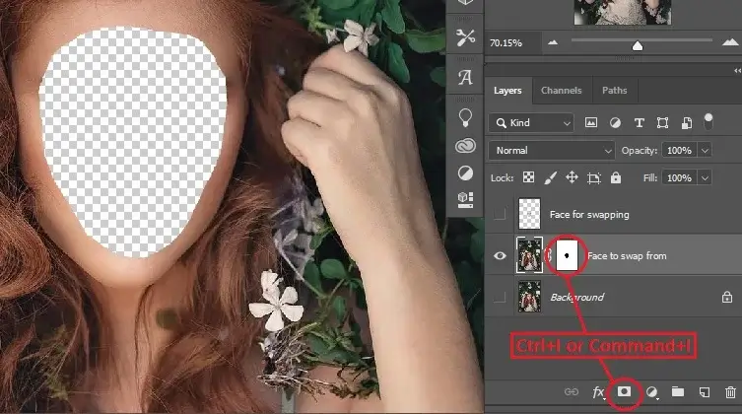Switch to the Channels tab
The width and height of the screenshot is (742, 414).
561,91
